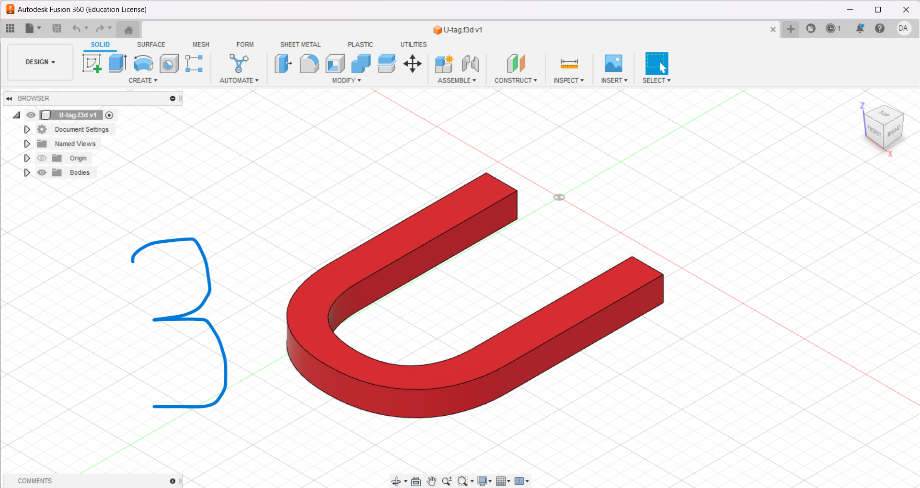The width and height of the screenshot is (920, 488).
Task: Select the Joint tool in Assemble
Action: pyautogui.click(x=471, y=63)
